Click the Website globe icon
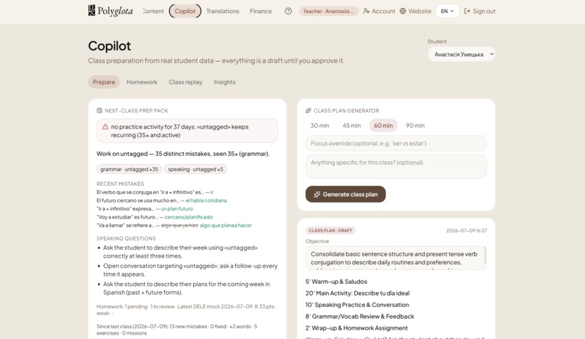 (x=403, y=11)
